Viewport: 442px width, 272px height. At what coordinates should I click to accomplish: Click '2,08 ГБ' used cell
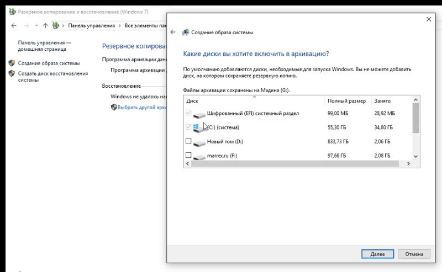coord(382,156)
